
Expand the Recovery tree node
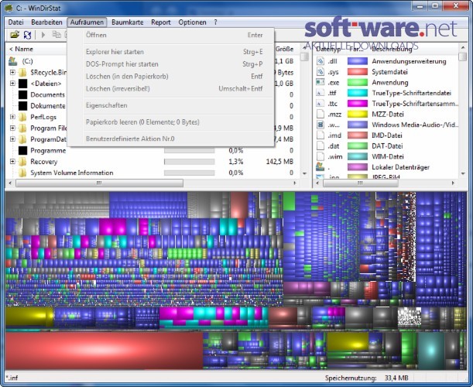tap(12, 162)
